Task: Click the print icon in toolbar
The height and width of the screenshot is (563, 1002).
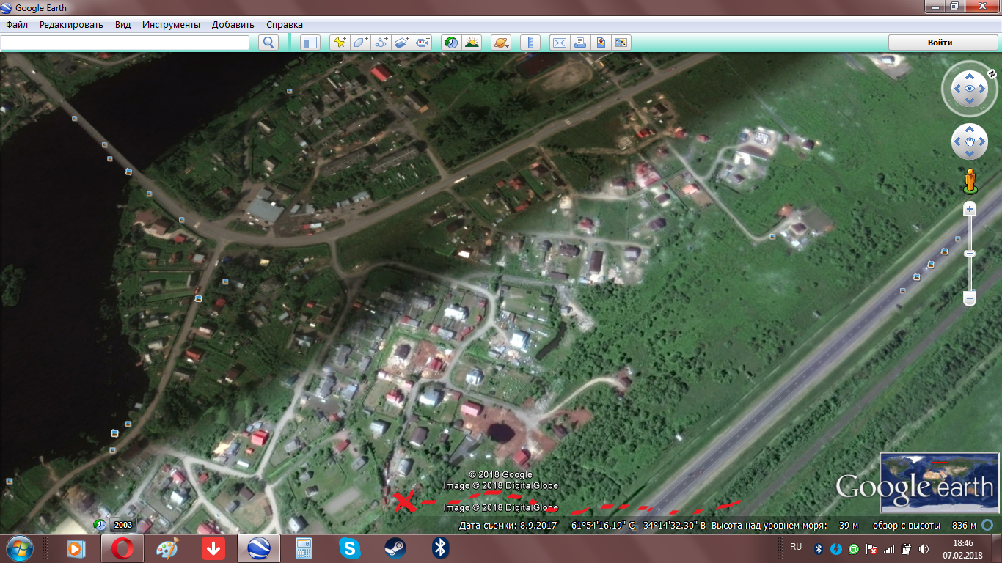Action: pyautogui.click(x=580, y=43)
